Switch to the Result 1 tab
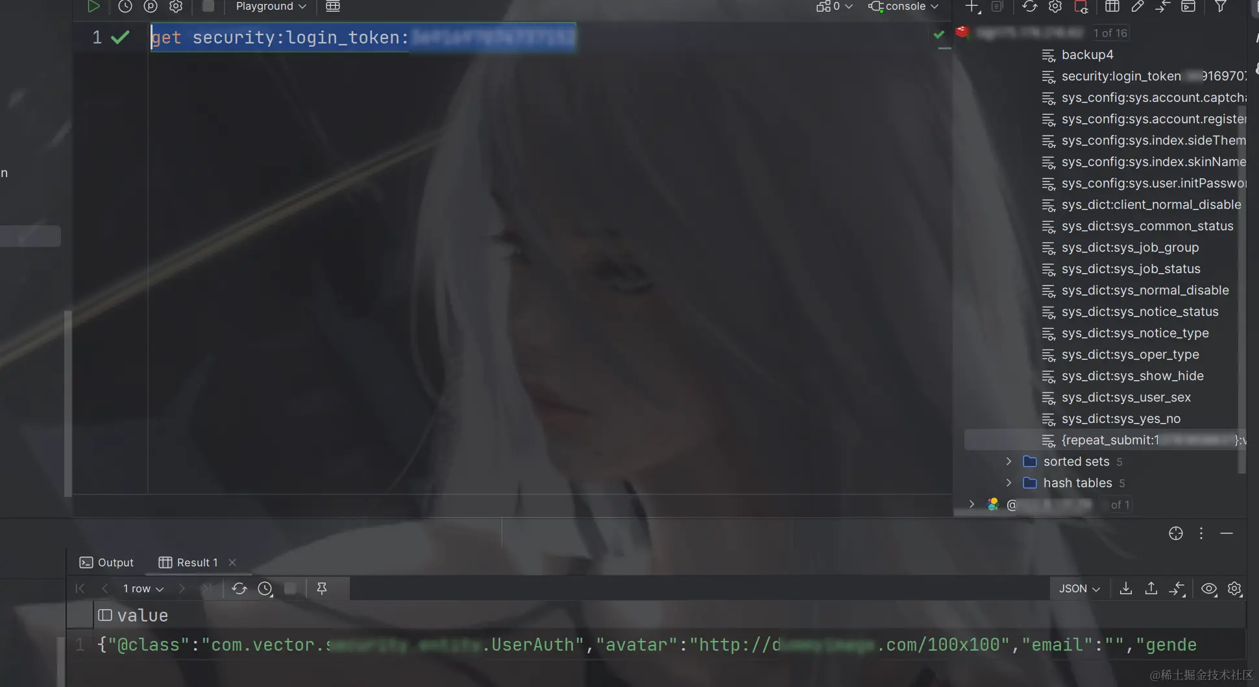1259x687 pixels. coord(188,562)
